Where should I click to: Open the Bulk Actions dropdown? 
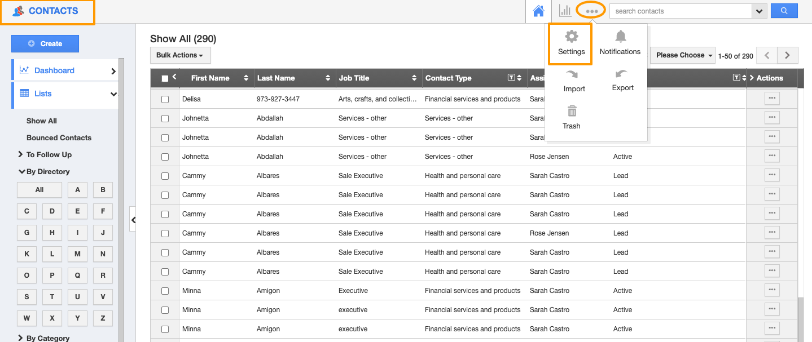click(180, 55)
